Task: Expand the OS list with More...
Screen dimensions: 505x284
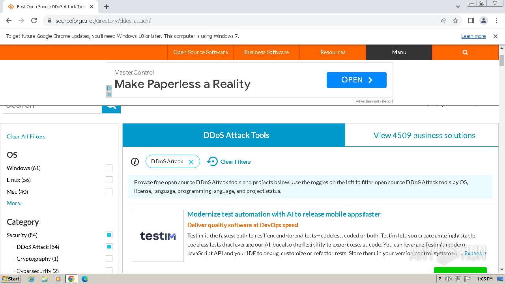Action: pos(15,203)
